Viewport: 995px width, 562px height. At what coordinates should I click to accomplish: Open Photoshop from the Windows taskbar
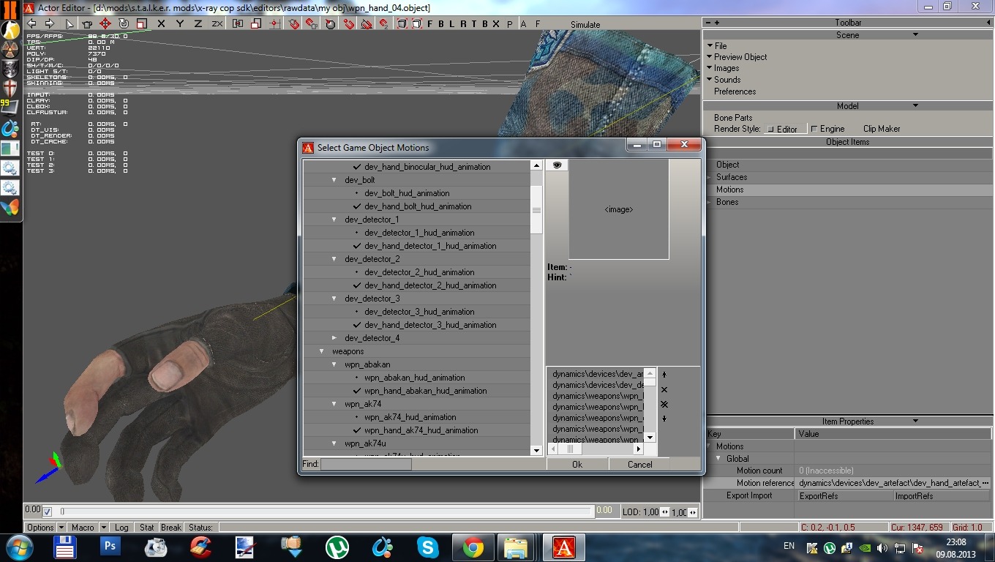pyautogui.click(x=110, y=547)
